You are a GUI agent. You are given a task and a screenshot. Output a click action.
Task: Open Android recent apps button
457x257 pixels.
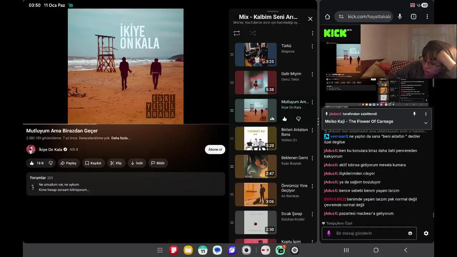click(x=346, y=250)
